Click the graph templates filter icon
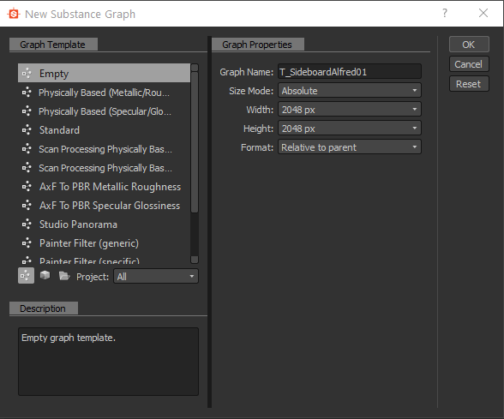504x419 pixels. [26, 276]
